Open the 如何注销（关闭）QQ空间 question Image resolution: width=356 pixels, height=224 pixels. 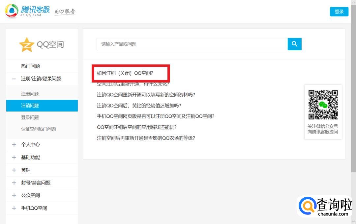(125, 73)
